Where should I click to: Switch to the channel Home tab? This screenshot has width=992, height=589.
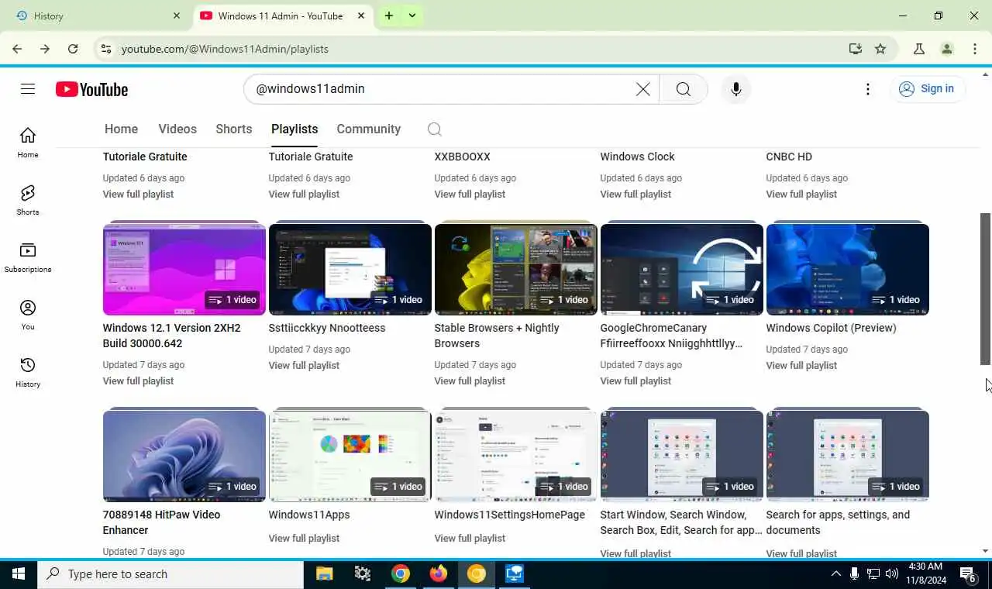121,129
